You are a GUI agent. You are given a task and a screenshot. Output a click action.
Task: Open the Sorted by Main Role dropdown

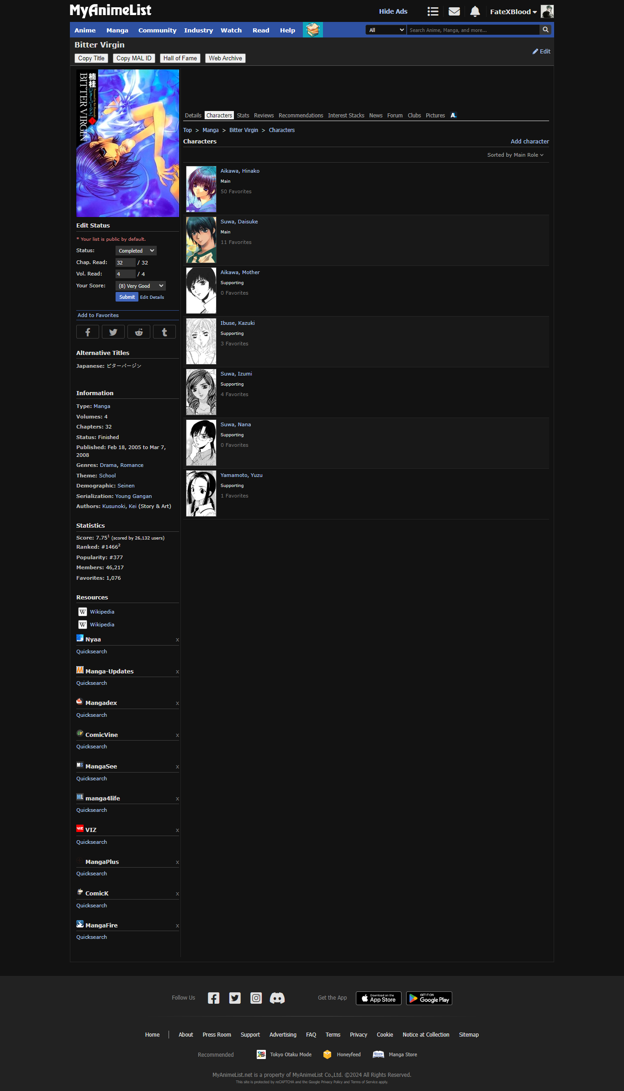(x=515, y=155)
